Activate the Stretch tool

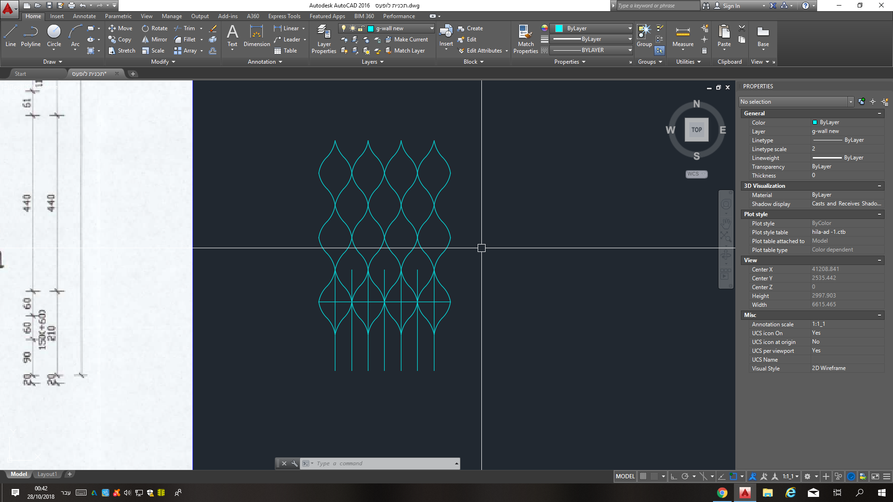(122, 51)
